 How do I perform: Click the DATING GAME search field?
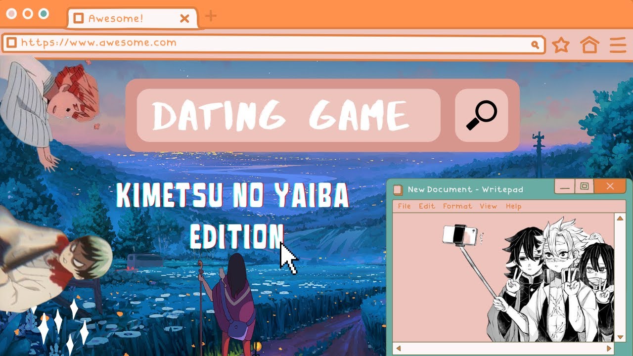288,115
